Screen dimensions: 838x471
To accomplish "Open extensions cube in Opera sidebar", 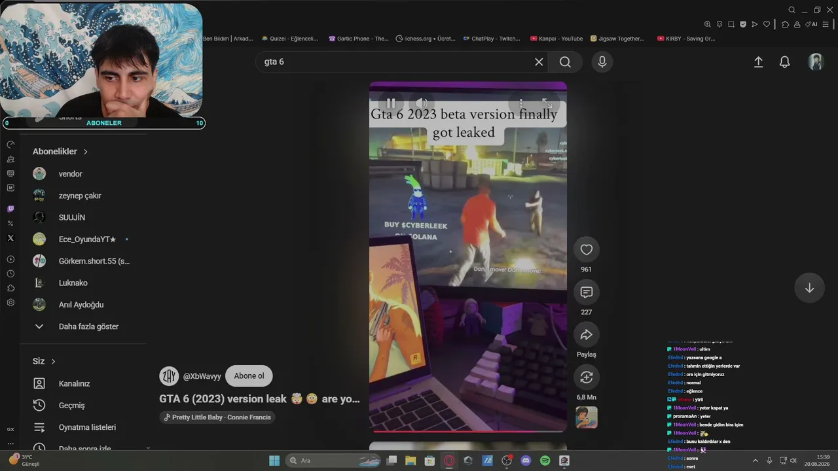I will pyautogui.click(x=10, y=288).
